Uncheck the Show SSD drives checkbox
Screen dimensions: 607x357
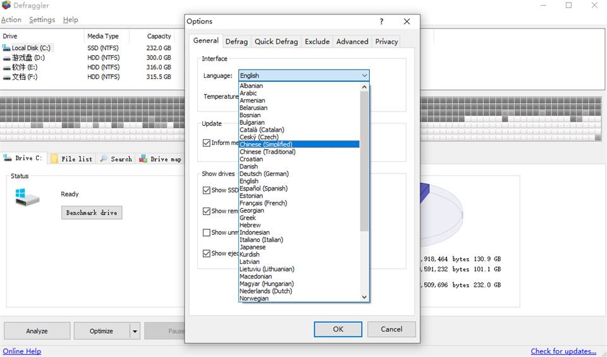207,190
